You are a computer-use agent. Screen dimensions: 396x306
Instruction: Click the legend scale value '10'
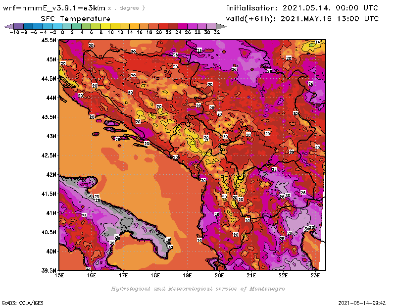tap(110, 32)
